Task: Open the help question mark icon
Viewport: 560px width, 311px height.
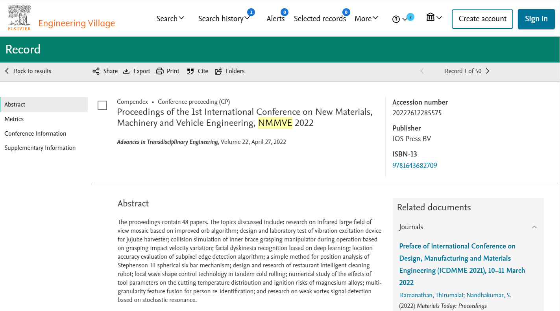Action: (x=396, y=19)
